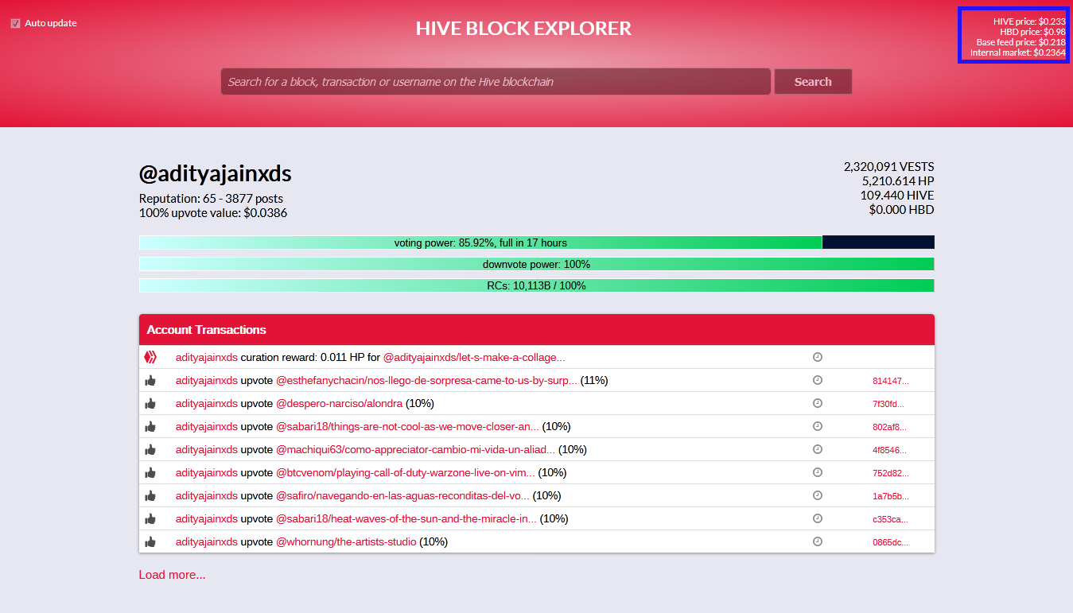The image size is (1073, 613).
Task: Open transaction 752d82...
Action: (x=890, y=474)
